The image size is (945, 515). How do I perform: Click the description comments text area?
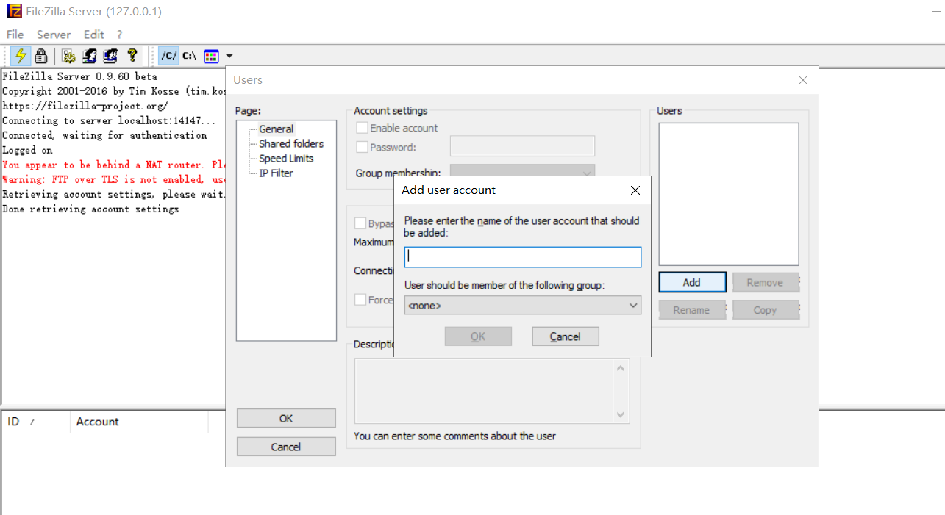click(485, 391)
